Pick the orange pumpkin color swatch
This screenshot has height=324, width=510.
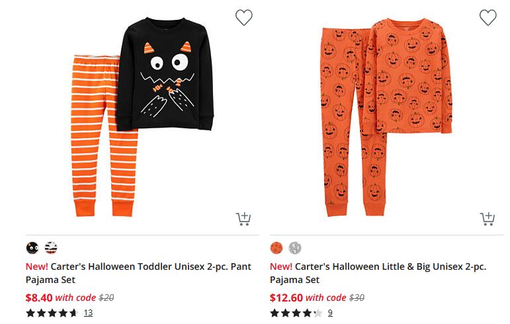coord(276,248)
